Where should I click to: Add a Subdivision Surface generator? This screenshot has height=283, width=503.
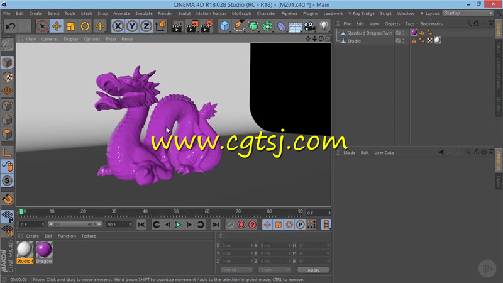(253, 26)
